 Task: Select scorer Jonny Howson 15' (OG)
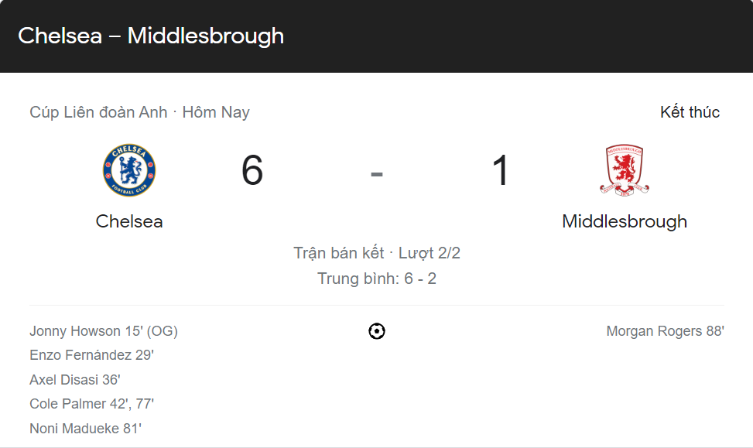[x=104, y=331]
